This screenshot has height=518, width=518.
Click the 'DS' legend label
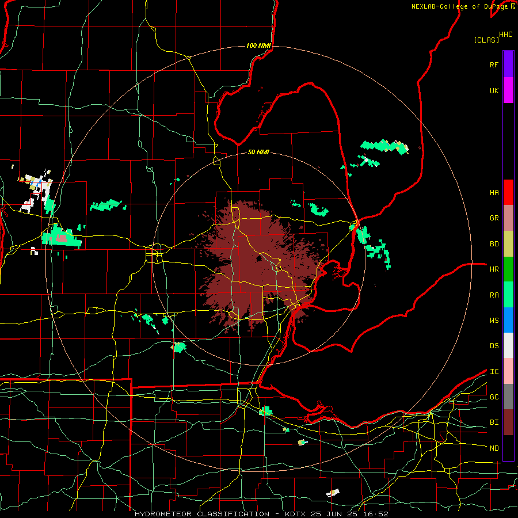[x=494, y=346]
